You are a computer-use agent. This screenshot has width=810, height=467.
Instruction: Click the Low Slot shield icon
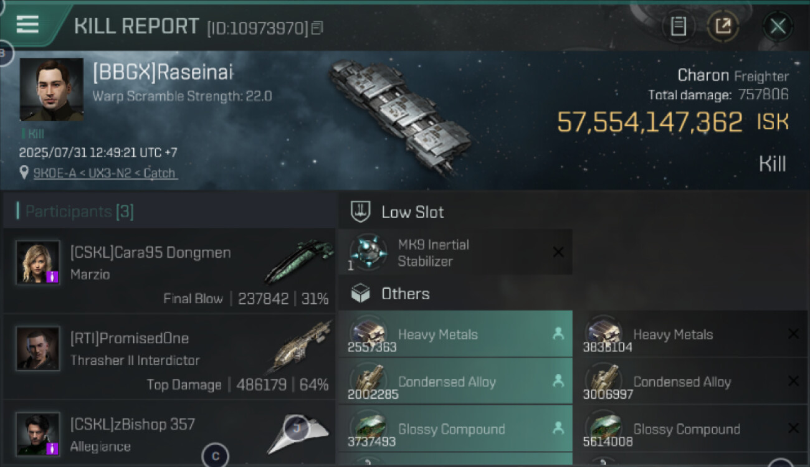coord(360,212)
